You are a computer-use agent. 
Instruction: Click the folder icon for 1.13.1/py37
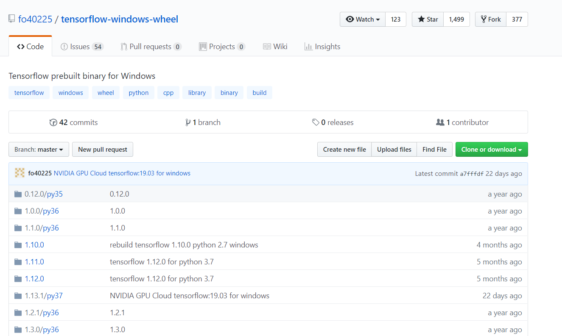click(x=18, y=296)
